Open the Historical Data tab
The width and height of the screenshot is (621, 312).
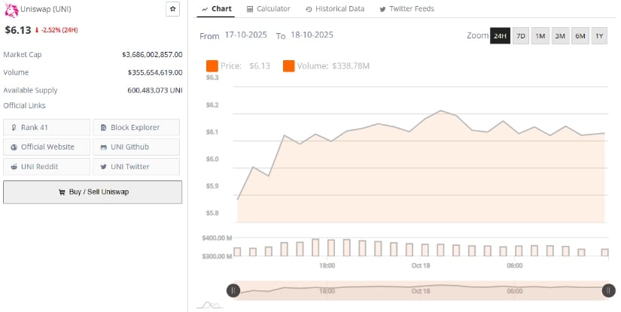[x=335, y=9]
